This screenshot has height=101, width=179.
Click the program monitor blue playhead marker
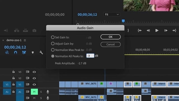(x=123, y=21)
